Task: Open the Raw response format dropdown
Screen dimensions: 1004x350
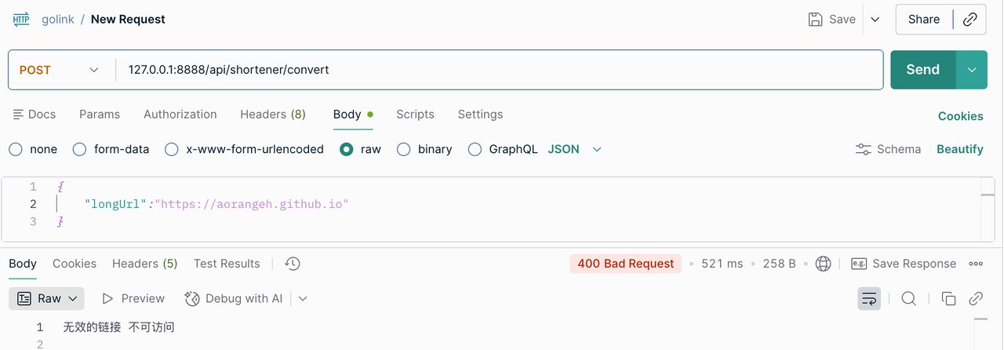Action: tap(48, 298)
